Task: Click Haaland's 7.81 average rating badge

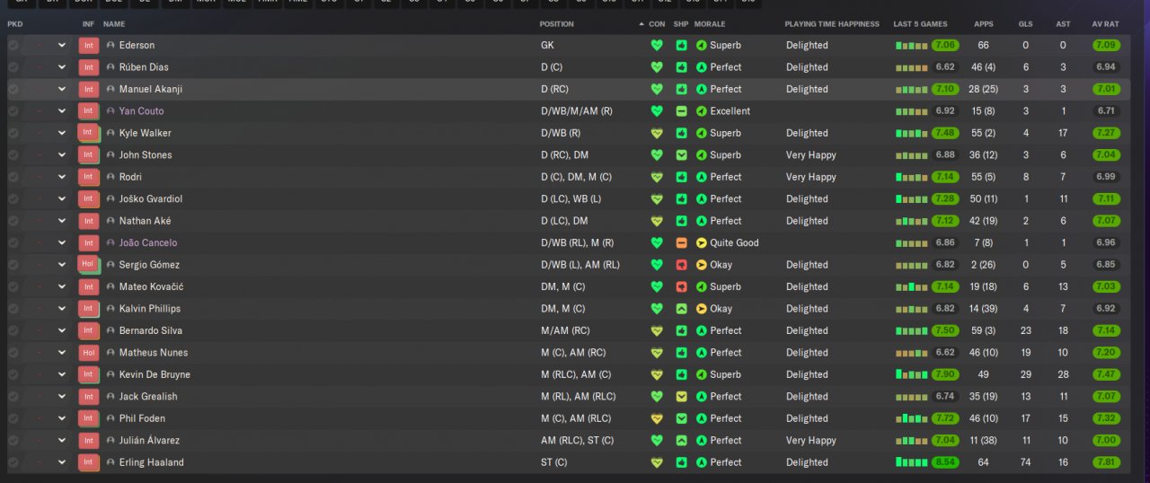Action: [x=1106, y=462]
